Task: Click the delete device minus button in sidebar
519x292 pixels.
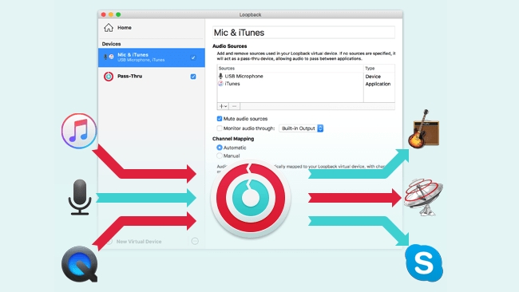Action: (x=195, y=241)
